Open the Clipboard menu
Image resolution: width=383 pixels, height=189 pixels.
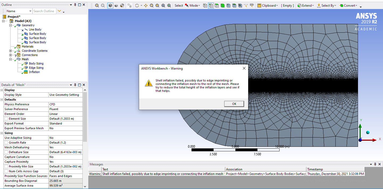268,6
